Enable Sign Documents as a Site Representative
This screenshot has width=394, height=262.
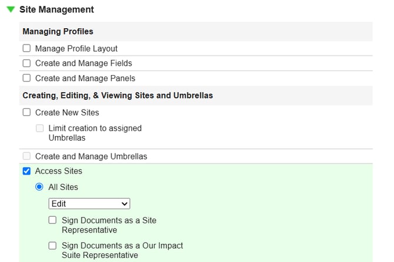[x=53, y=220]
